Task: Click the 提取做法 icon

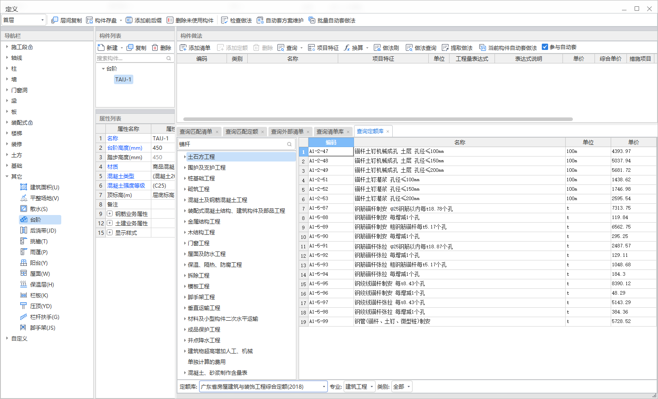Action: (x=445, y=48)
